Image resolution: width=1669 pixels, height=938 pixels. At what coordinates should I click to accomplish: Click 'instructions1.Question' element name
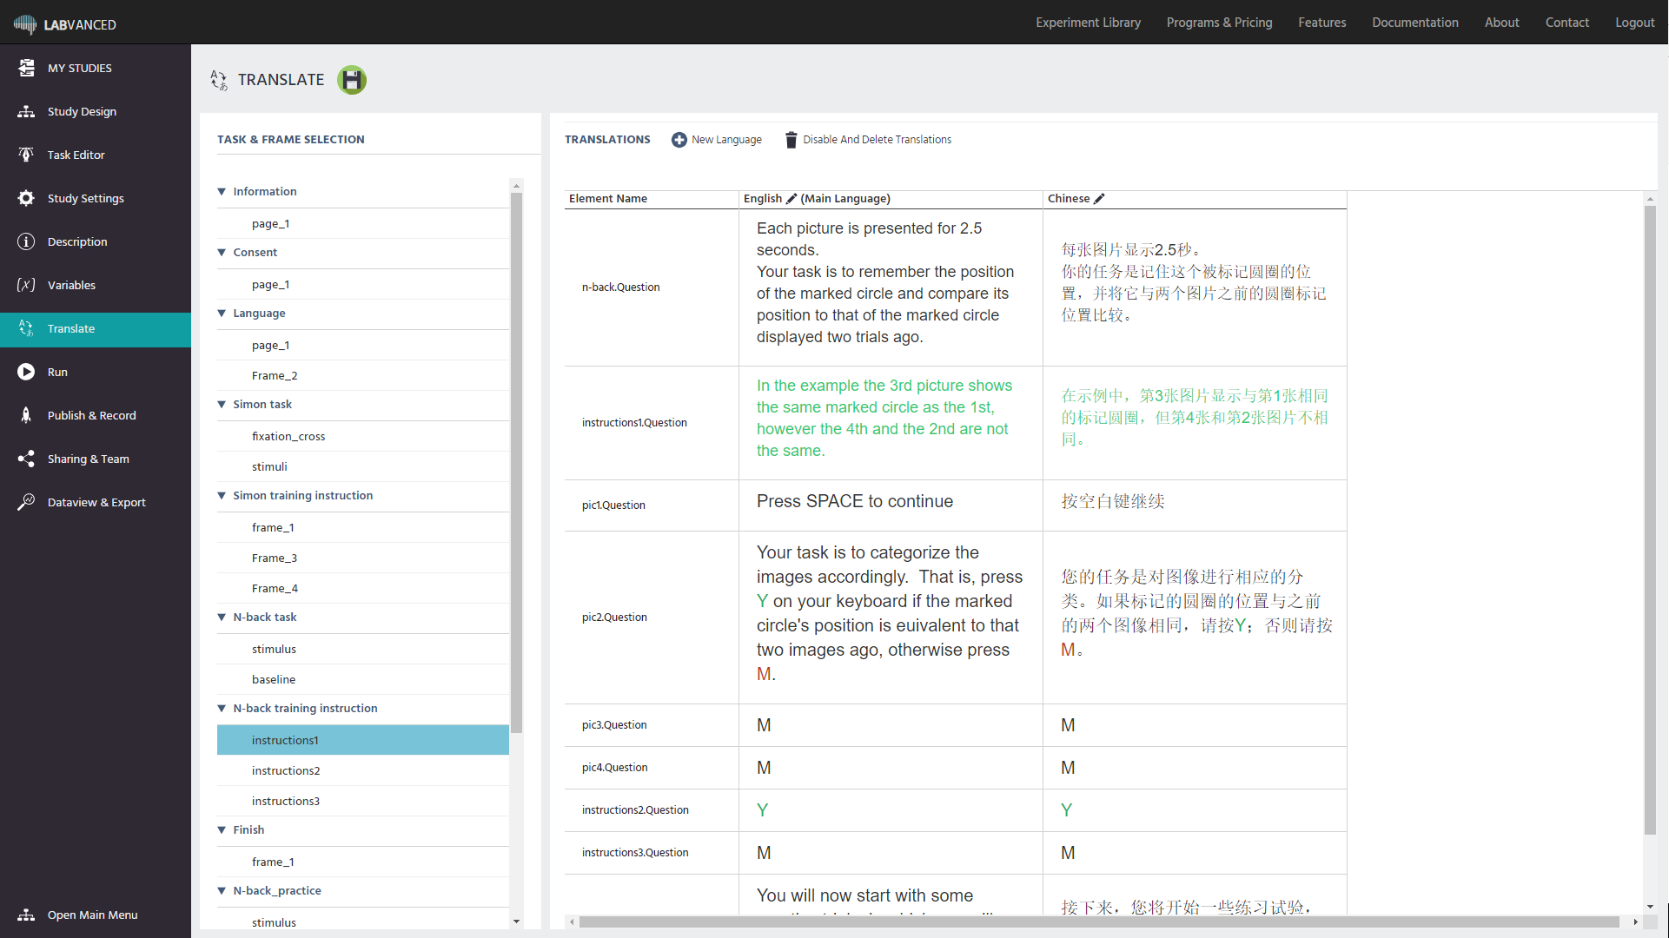634,423
